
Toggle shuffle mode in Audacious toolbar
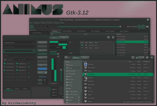[x=143, y=27]
